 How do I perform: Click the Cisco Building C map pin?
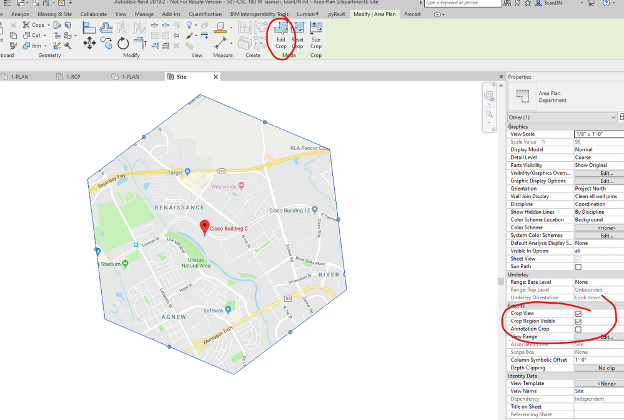click(204, 228)
